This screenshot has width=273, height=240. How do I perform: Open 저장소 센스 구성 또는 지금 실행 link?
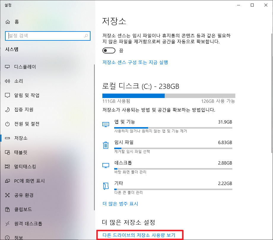(135, 62)
